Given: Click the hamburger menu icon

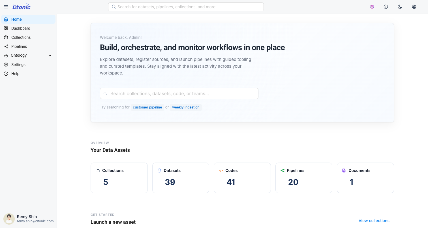Looking at the screenshot, I should [6, 7].
